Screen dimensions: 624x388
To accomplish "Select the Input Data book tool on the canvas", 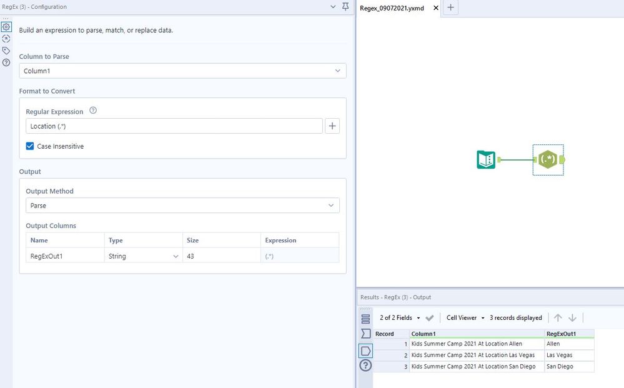I will tap(486, 159).
